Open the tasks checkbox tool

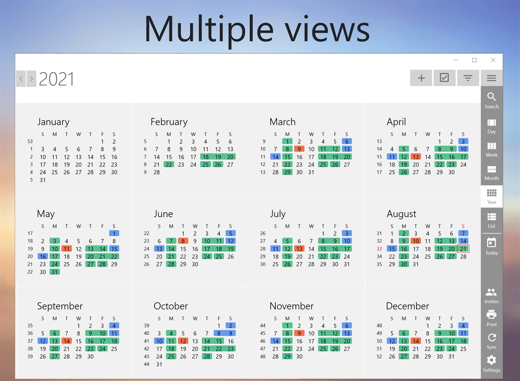click(444, 77)
